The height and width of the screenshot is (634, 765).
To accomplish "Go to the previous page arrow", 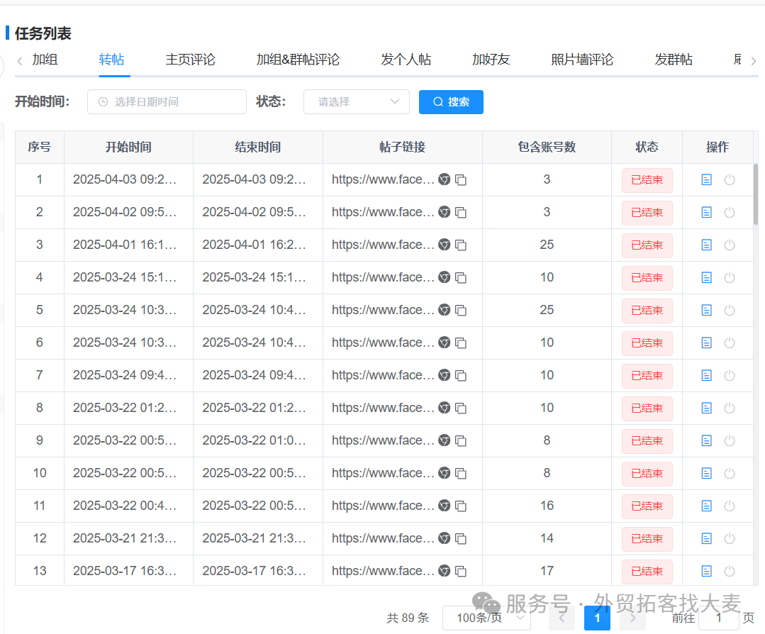I will 562,618.
